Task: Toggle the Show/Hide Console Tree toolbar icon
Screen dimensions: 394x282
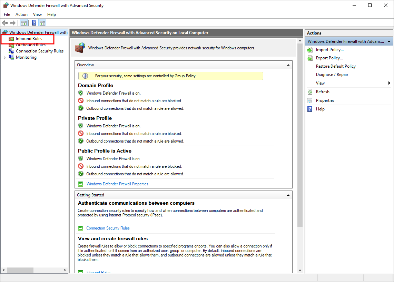Action: 24,23
